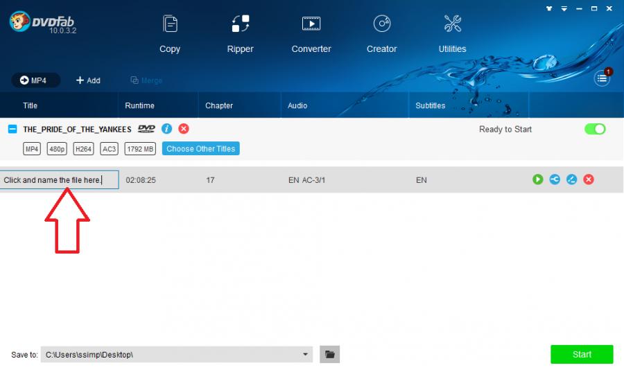Click the DVDFab monkey logo
The height and width of the screenshot is (370, 624).
(20, 21)
